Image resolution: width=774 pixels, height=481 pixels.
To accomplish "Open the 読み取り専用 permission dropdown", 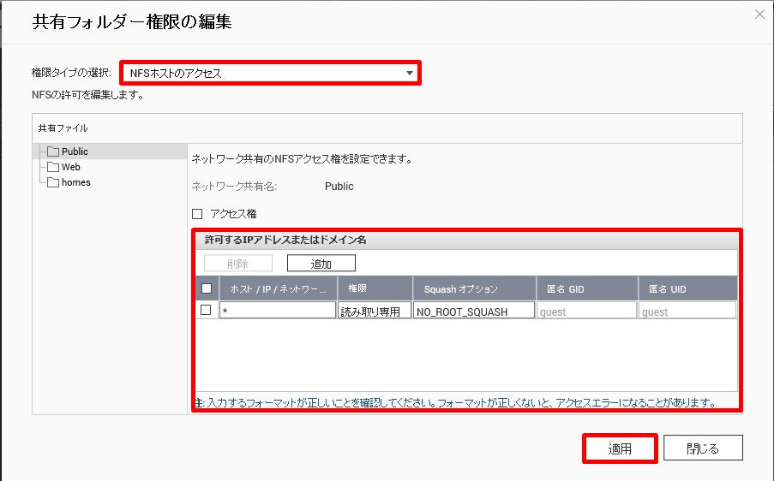I will (x=375, y=312).
